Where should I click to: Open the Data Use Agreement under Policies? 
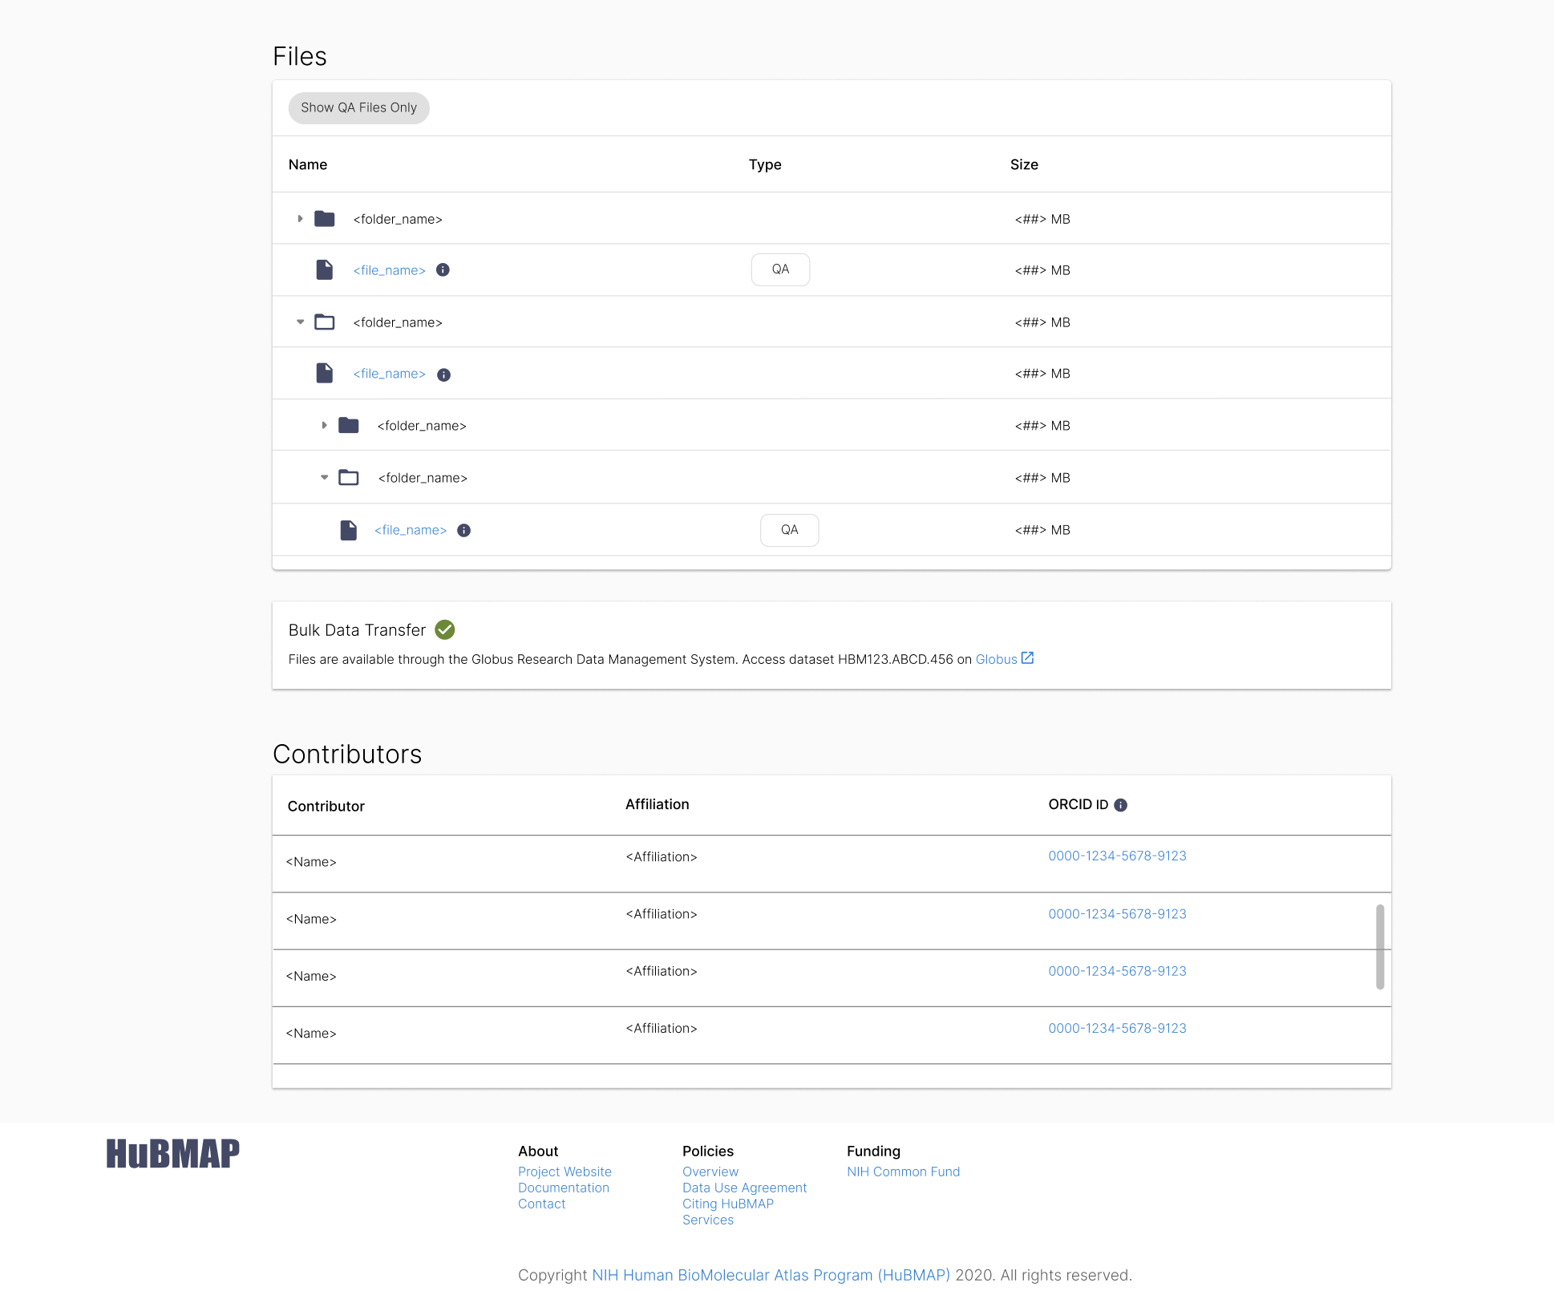coord(744,1188)
